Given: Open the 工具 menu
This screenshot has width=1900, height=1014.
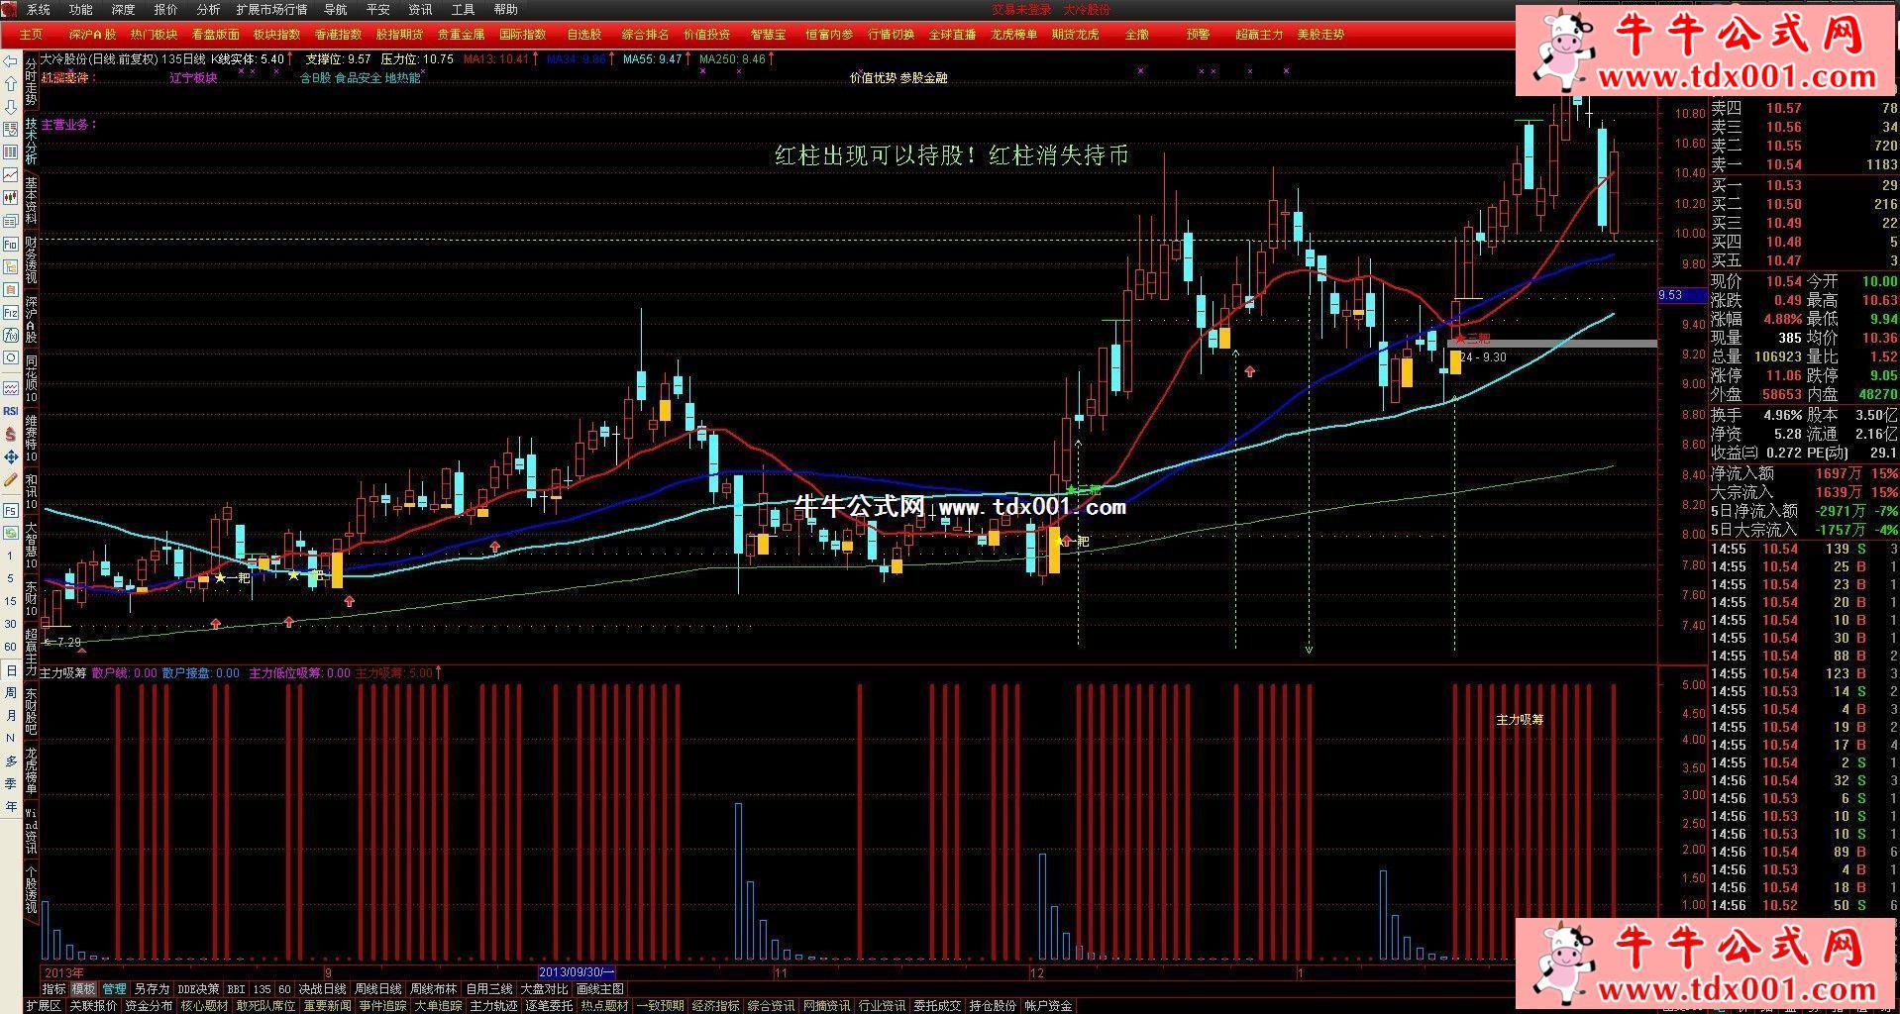Looking at the screenshot, I should [x=463, y=9].
